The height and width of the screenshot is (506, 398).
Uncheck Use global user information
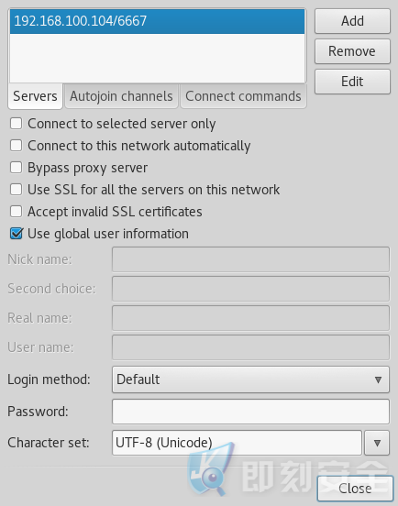(17, 234)
